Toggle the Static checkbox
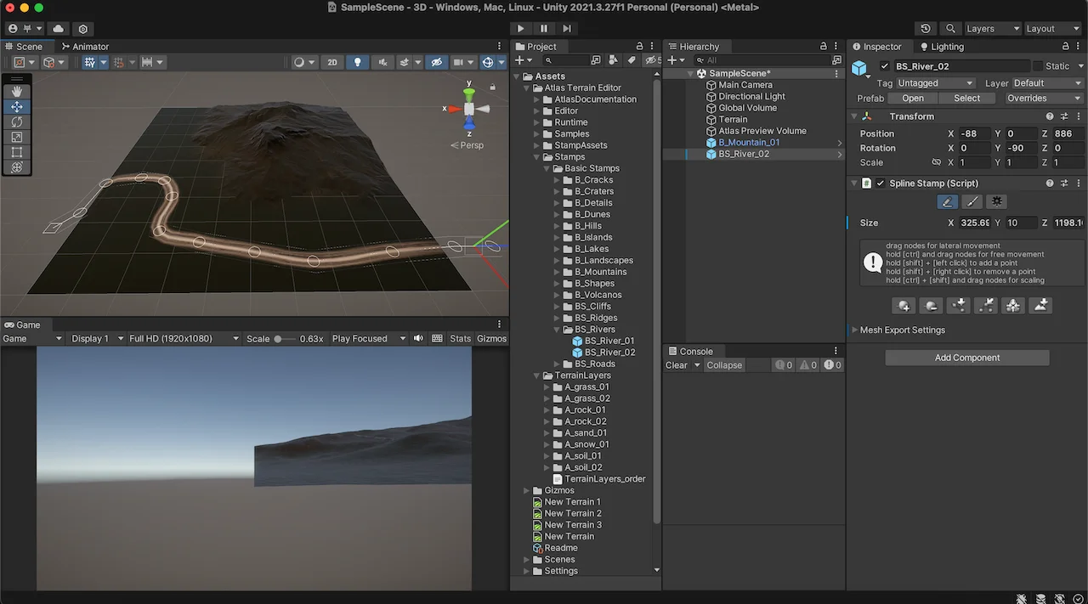The image size is (1088, 604). coord(1038,66)
